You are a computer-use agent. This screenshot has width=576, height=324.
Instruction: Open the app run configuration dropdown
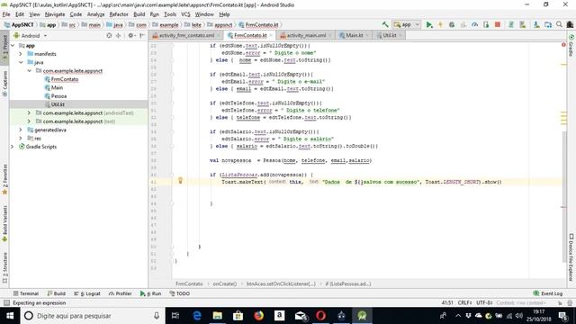406,24
